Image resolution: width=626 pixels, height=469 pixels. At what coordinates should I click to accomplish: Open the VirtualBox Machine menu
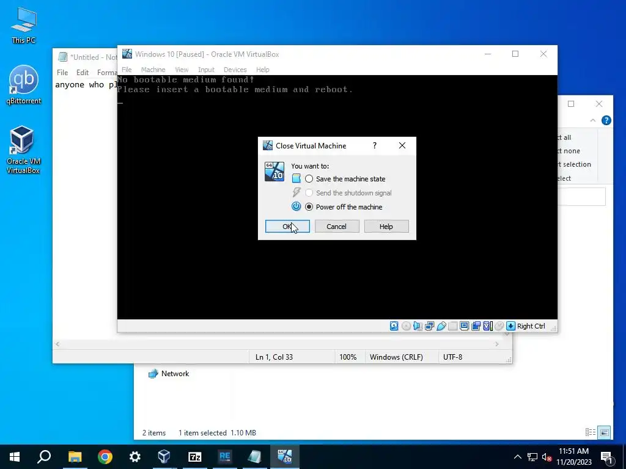pyautogui.click(x=153, y=70)
